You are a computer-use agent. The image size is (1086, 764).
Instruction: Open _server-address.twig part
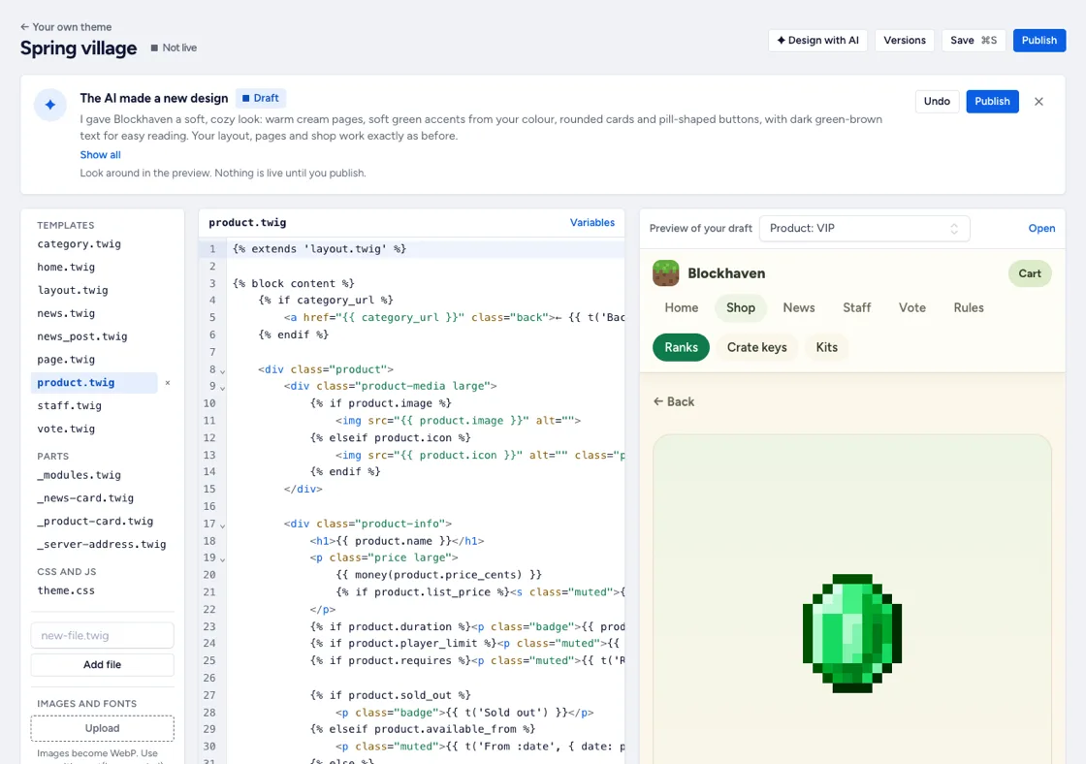click(x=102, y=545)
